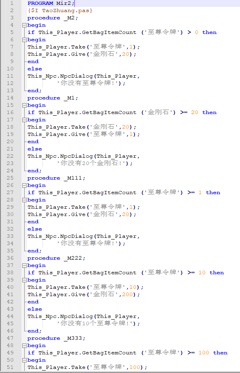This screenshot has width=240, height=373.
Task: Click the '{$I TaoZhuang.pas}' include directive
Action: 60,11
